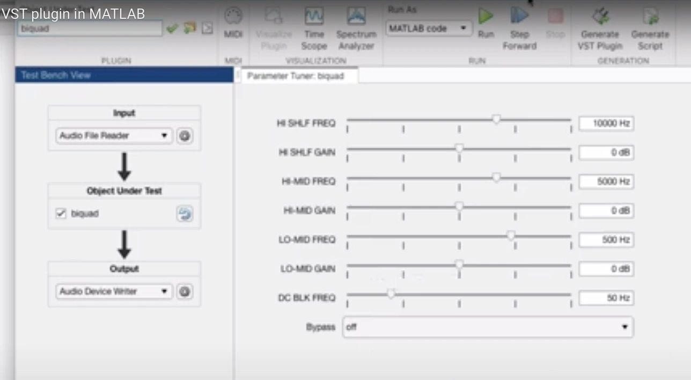This screenshot has height=380, width=691.
Task: Open the Run As dropdown showing MATLAB code
Action: pos(429,28)
